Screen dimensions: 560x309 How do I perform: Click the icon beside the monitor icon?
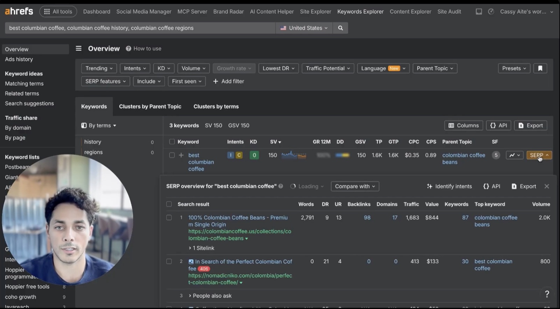(x=491, y=12)
